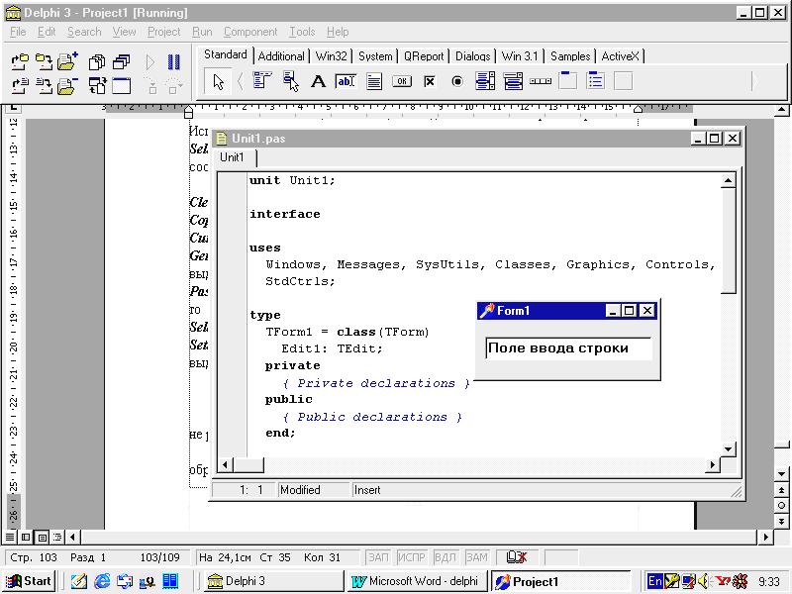Select the Edit component (ab icon)
Image resolution: width=792 pixels, height=594 pixels.
tap(346, 81)
